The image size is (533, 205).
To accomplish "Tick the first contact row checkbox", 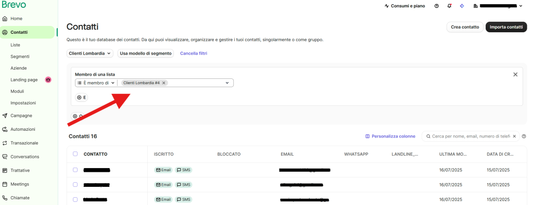I will 75,170.
